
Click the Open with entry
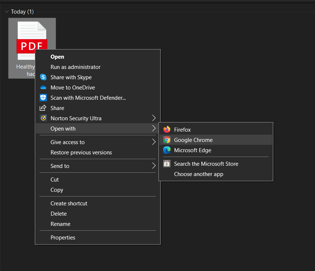[98, 129]
